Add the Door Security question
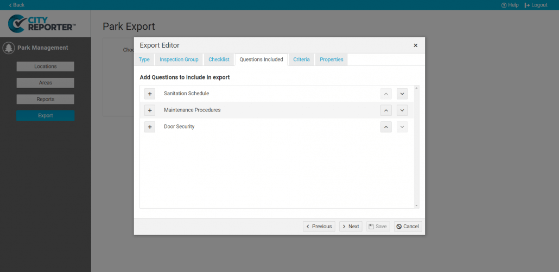Screen dimensions: 559x272 [x=150, y=127]
